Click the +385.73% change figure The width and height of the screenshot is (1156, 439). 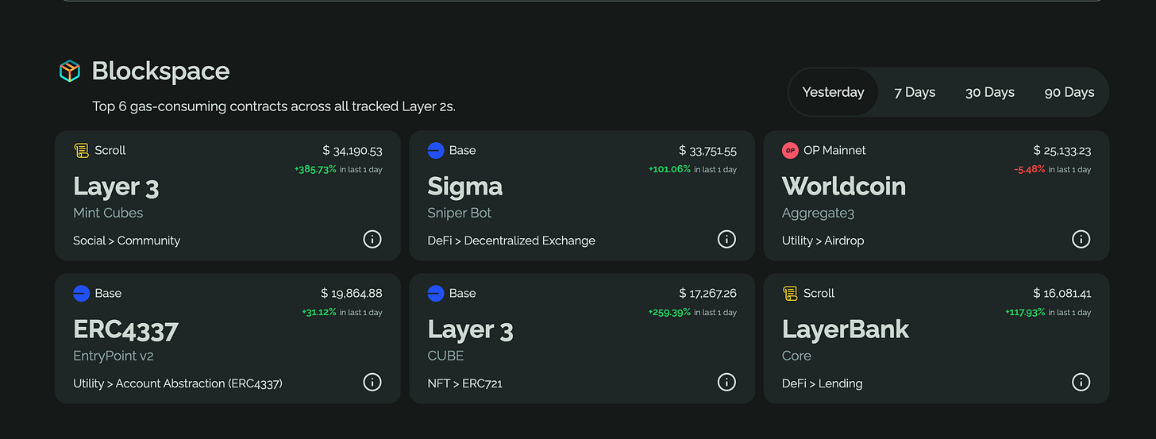point(315,169)
